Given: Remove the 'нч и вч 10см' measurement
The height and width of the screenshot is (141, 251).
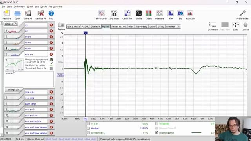Looking at the screenshot, I should tap(51, 116).
